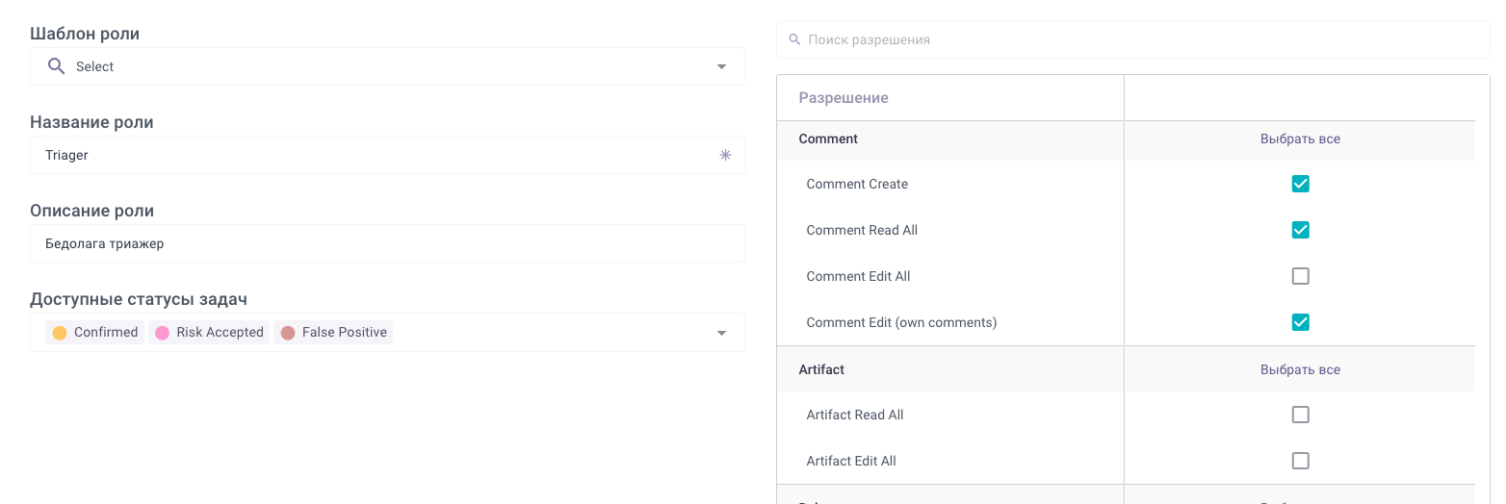Click the role name field containing Triager
1506x504 pixels.
366,155
